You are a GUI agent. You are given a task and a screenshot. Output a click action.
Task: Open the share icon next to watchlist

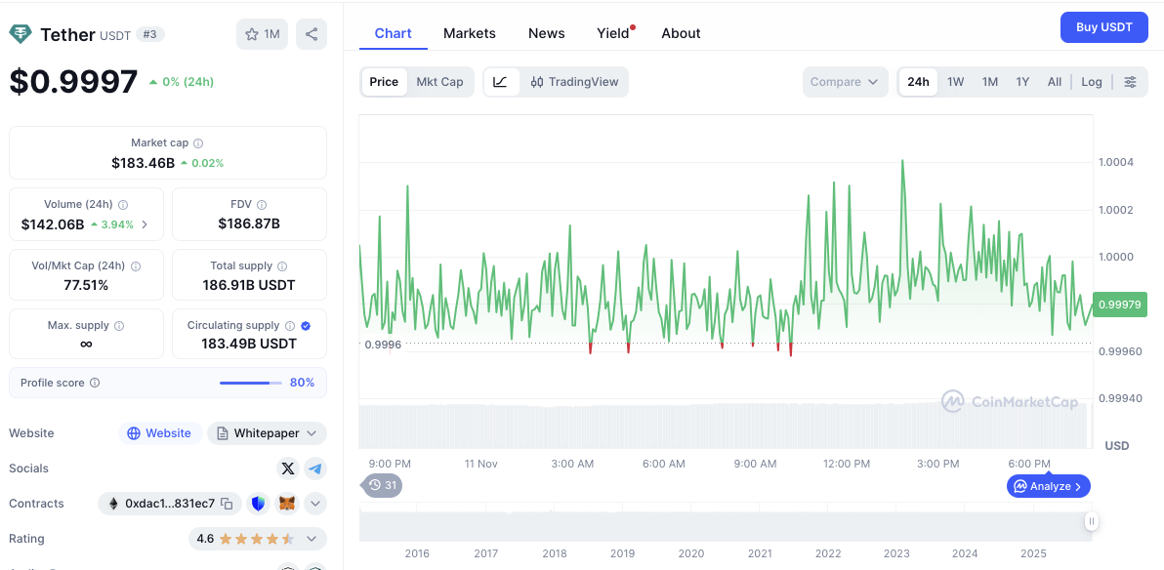coord(311,33)
